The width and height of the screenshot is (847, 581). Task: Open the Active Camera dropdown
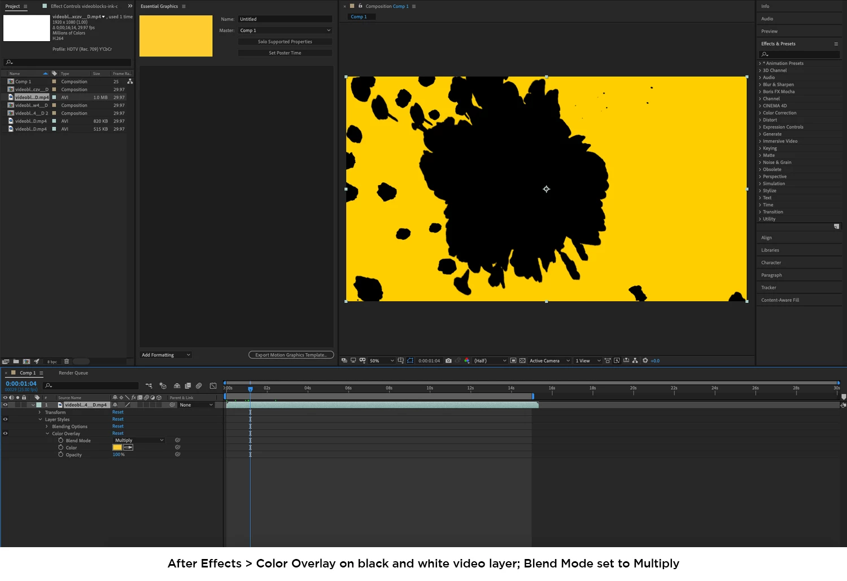point(549,360)
